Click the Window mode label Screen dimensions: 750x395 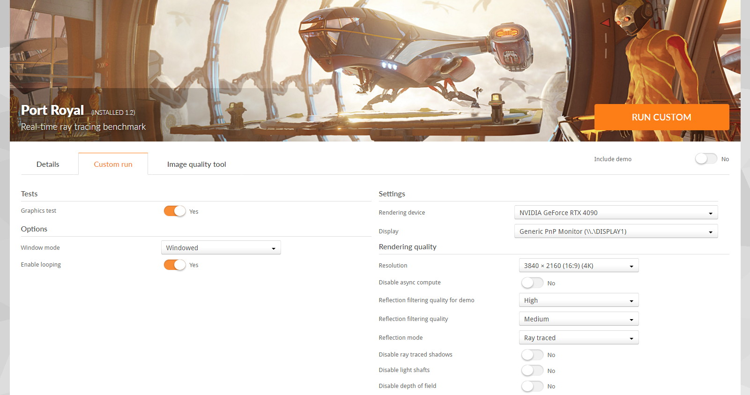point(40,247)
